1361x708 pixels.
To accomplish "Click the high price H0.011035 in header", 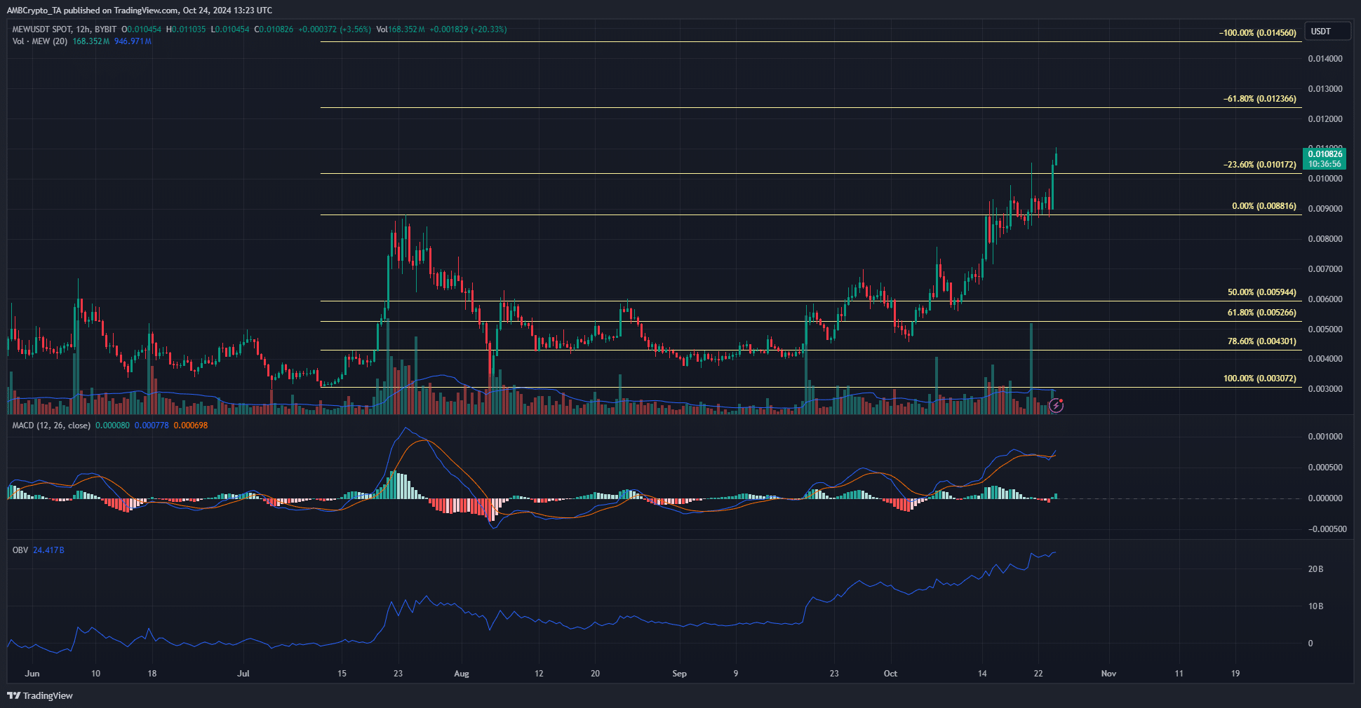I will coord(186,29).
